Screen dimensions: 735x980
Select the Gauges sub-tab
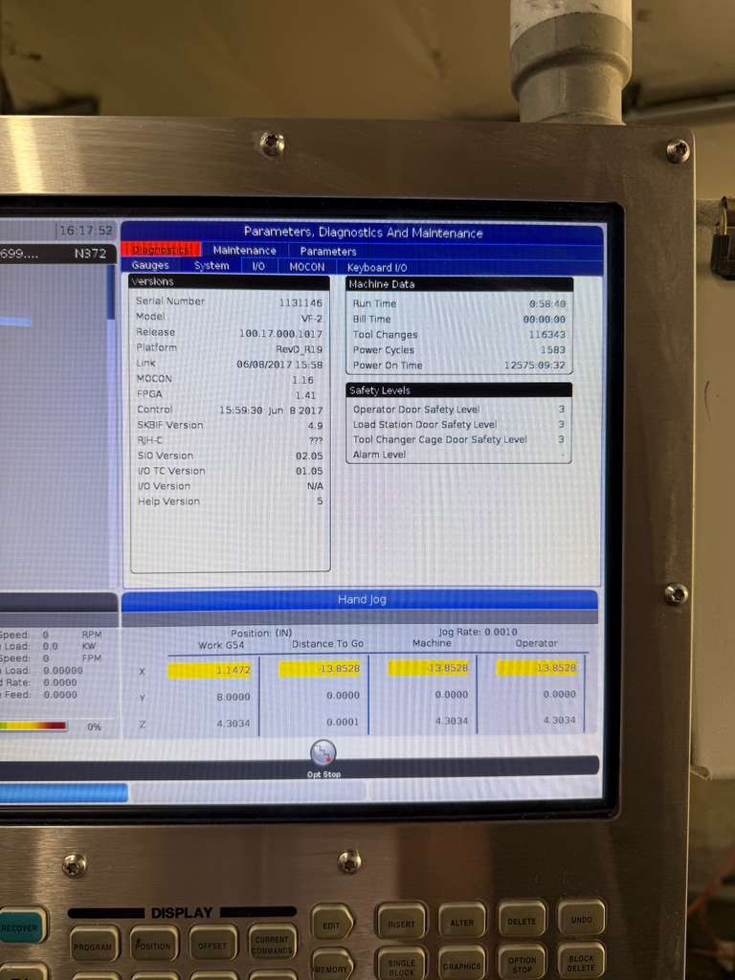click(x=150, y=266)
